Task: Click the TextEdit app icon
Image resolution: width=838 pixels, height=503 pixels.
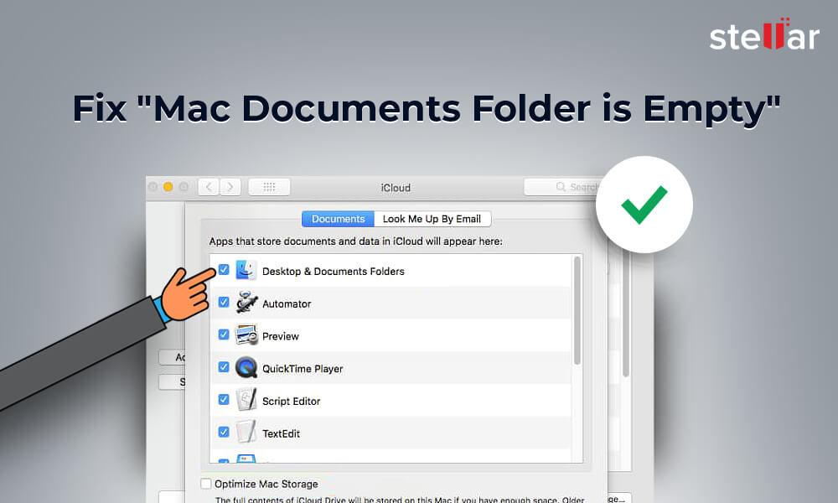Action: (x=246, y=432)
